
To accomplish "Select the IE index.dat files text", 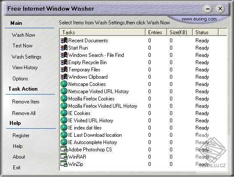I will point(85,128).
